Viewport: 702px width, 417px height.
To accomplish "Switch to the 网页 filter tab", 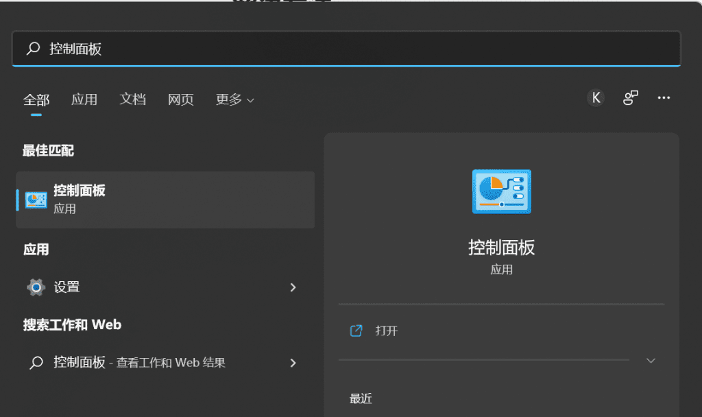I will click(x=180, y=99).
